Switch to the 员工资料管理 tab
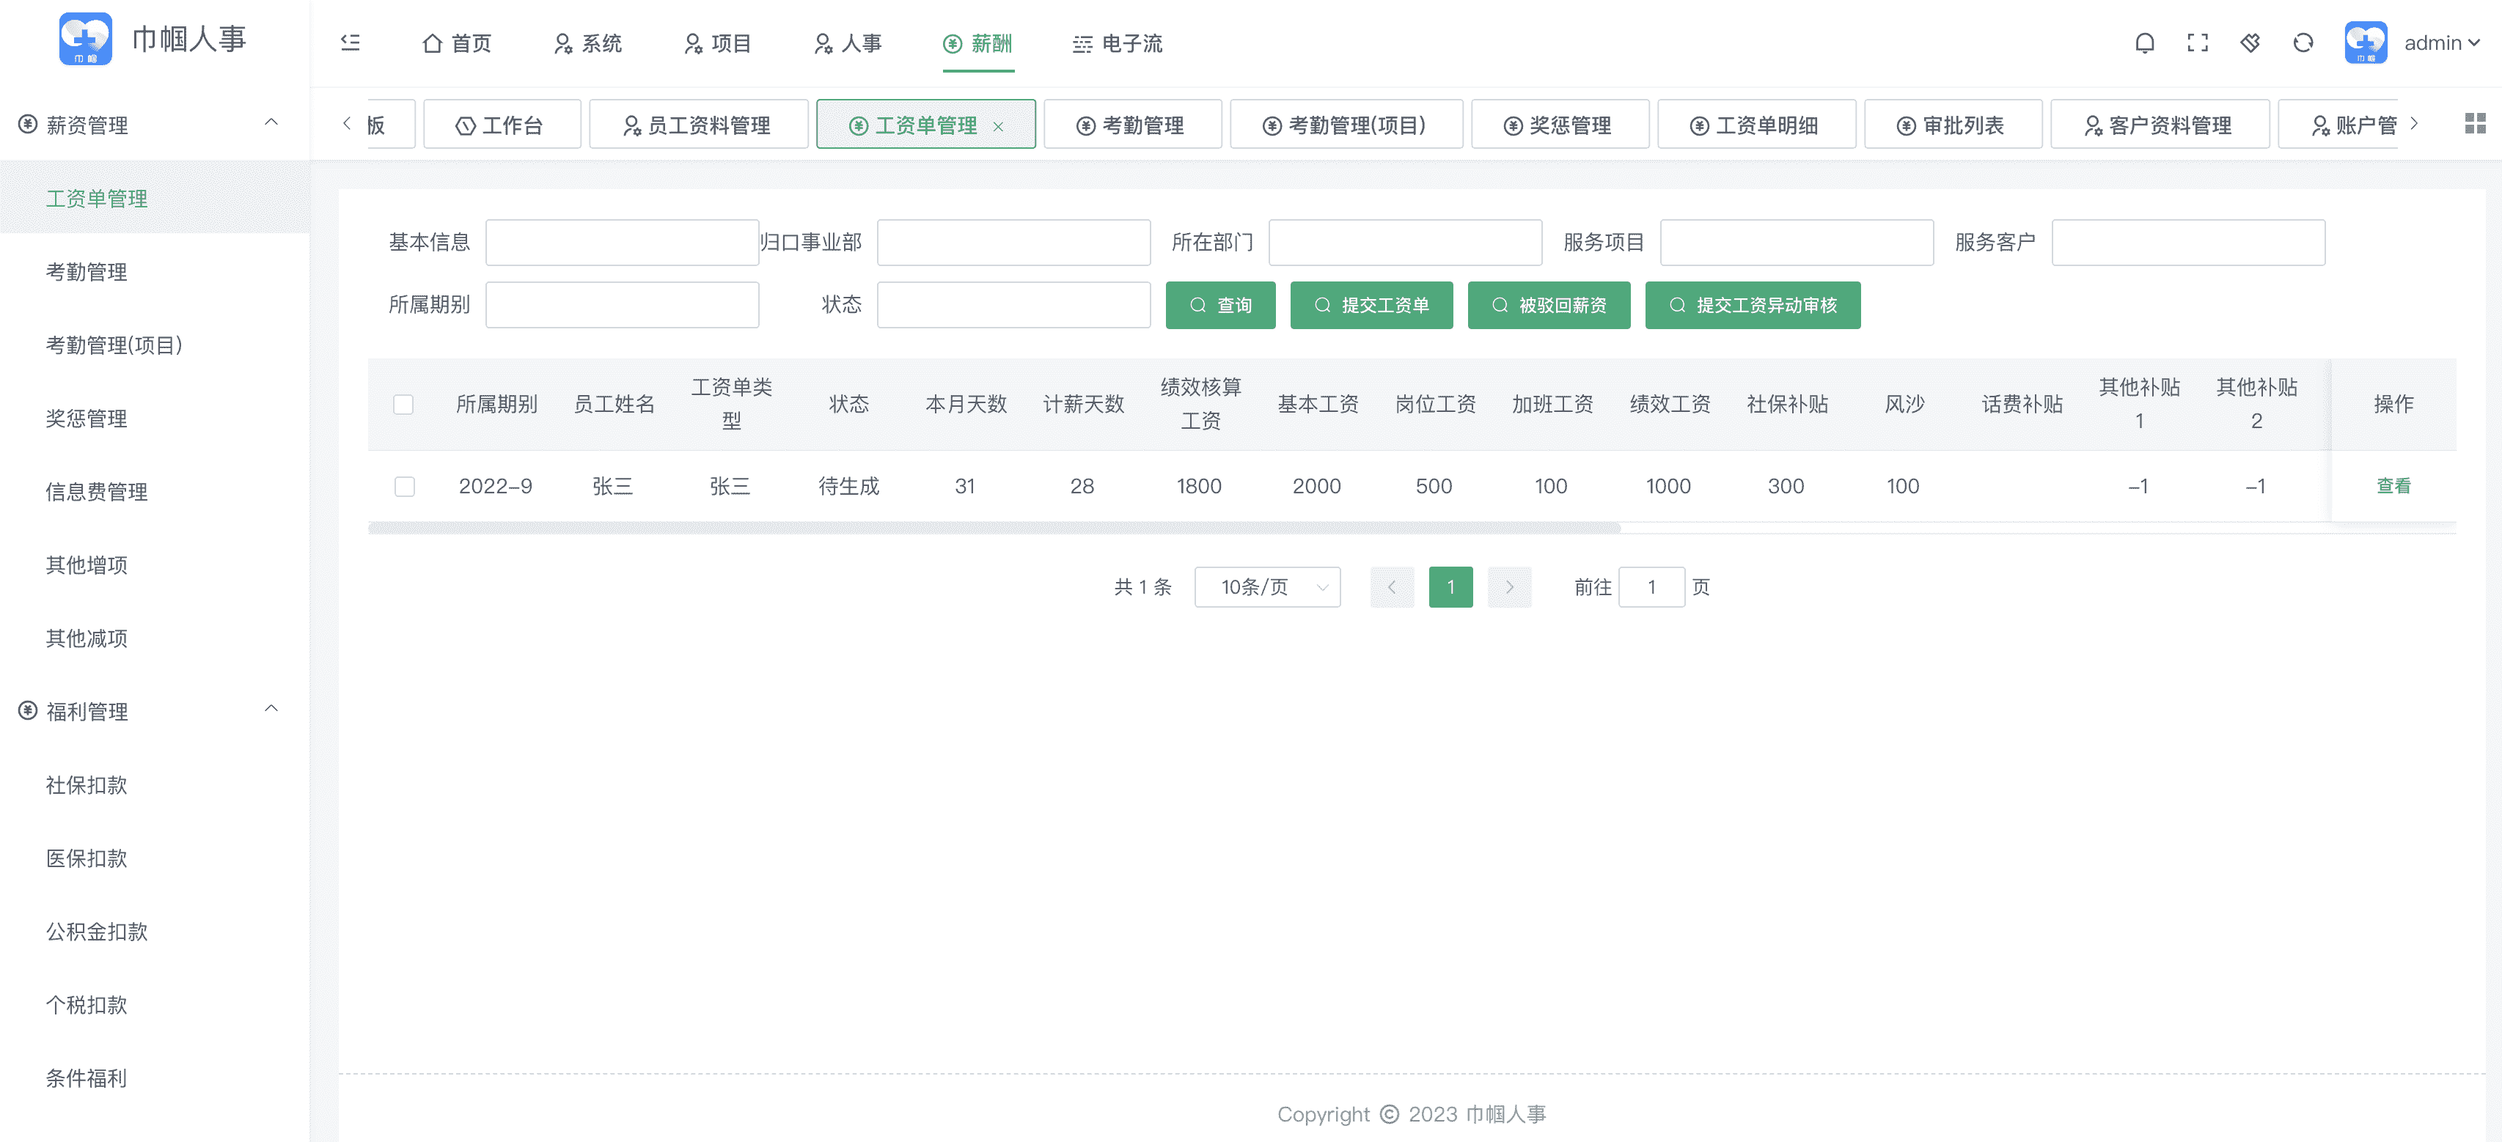This screenshot has width=2502, height=1142. point(698,125)
